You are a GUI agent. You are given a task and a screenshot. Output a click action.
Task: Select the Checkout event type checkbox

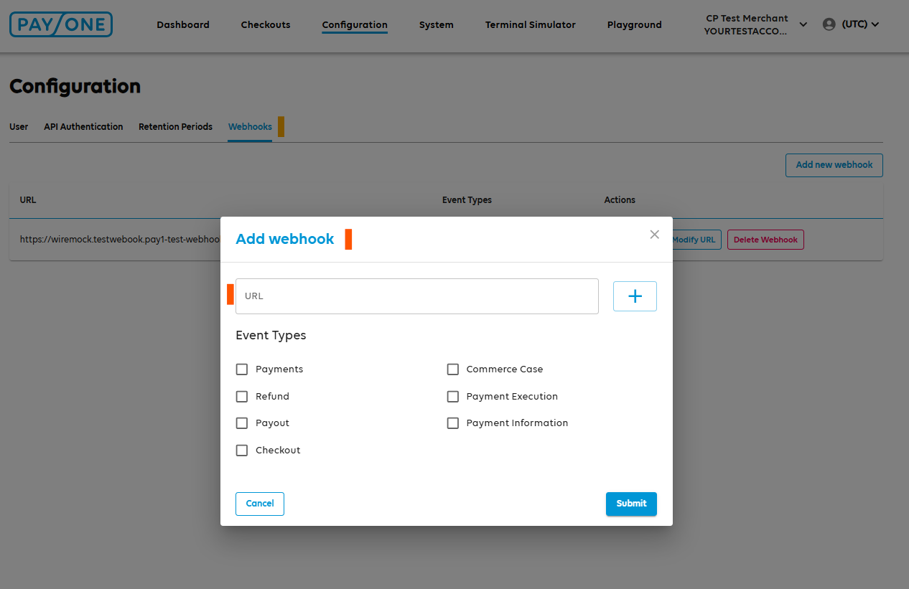click(x=242, y=451)
